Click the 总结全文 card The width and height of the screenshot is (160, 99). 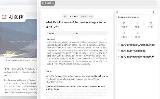[124, 24]
